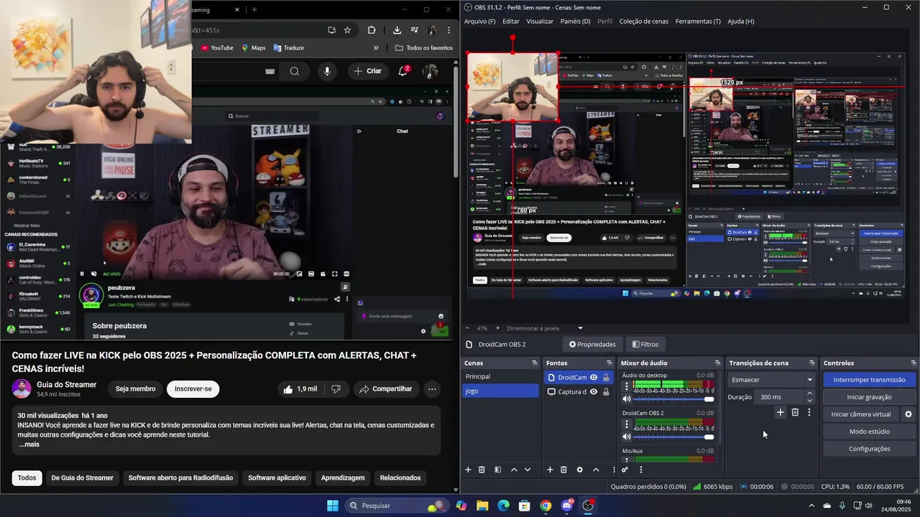
Task: Zoom in the OBS preview
Action: point(497,328)
